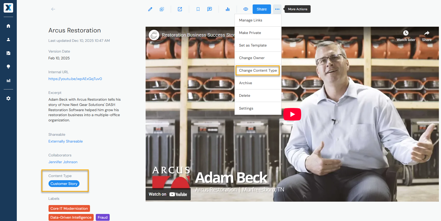The width and height of the screenshot is (441, 221).
Task: Click the Arcus Restoration title text
Action: point(75,30)
